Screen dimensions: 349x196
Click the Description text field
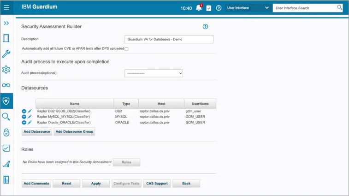tap(169, 39)
